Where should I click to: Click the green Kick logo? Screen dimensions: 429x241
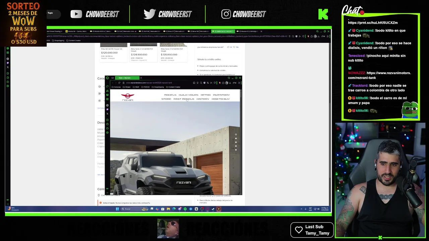(x=323, y=14)
